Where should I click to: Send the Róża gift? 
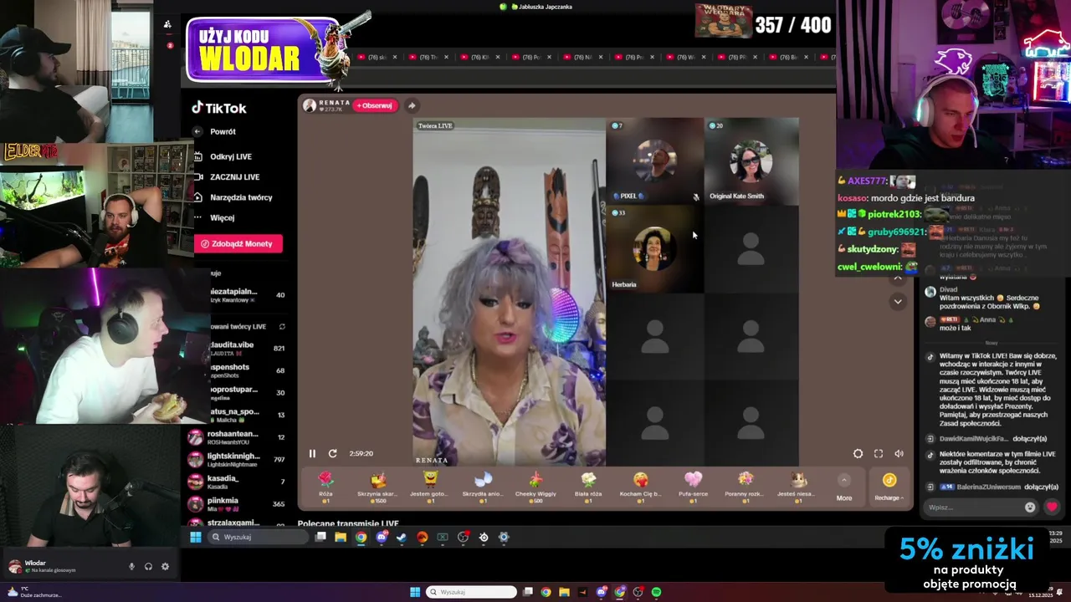point(325,485)
